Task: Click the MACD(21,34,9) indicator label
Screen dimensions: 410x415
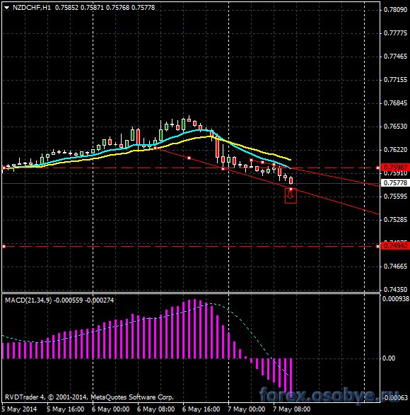Action: pos(28,300)
